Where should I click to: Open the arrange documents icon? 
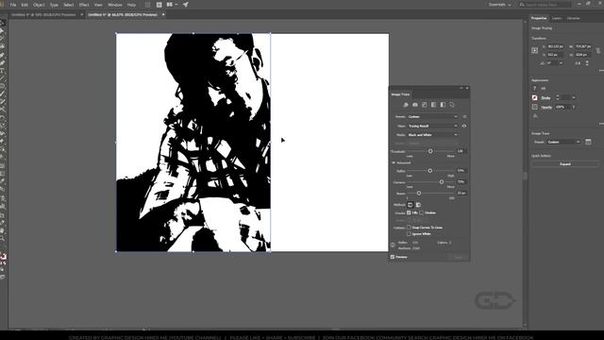tap(171, 5)
